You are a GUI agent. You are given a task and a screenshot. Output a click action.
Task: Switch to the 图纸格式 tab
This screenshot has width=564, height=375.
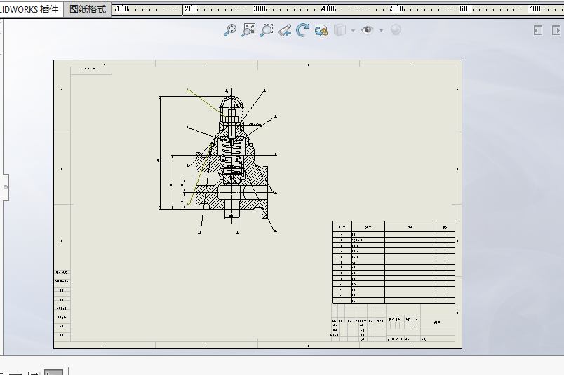pyautogui.click(x=88, y=9)
